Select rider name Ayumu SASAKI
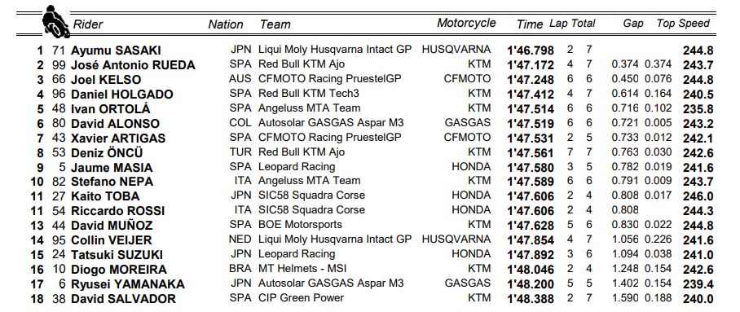 [x=116, y=51]
